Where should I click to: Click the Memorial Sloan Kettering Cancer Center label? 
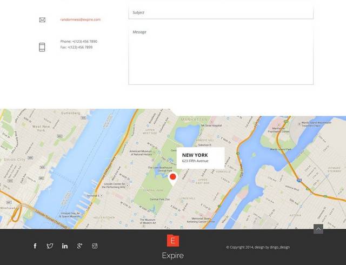pos(201,220)
